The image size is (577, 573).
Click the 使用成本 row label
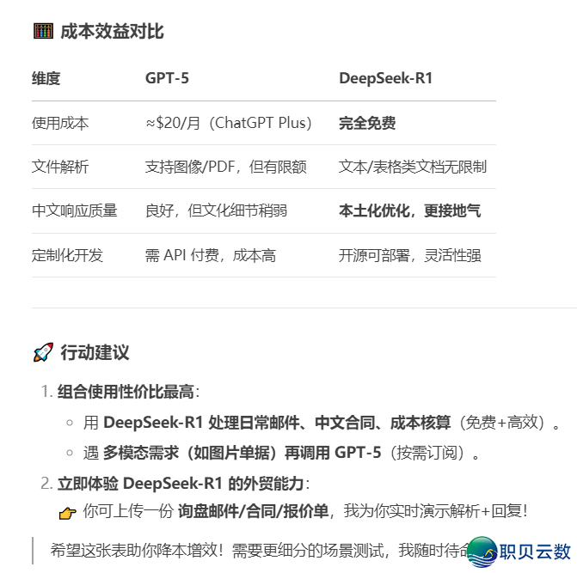coord(60,123)
